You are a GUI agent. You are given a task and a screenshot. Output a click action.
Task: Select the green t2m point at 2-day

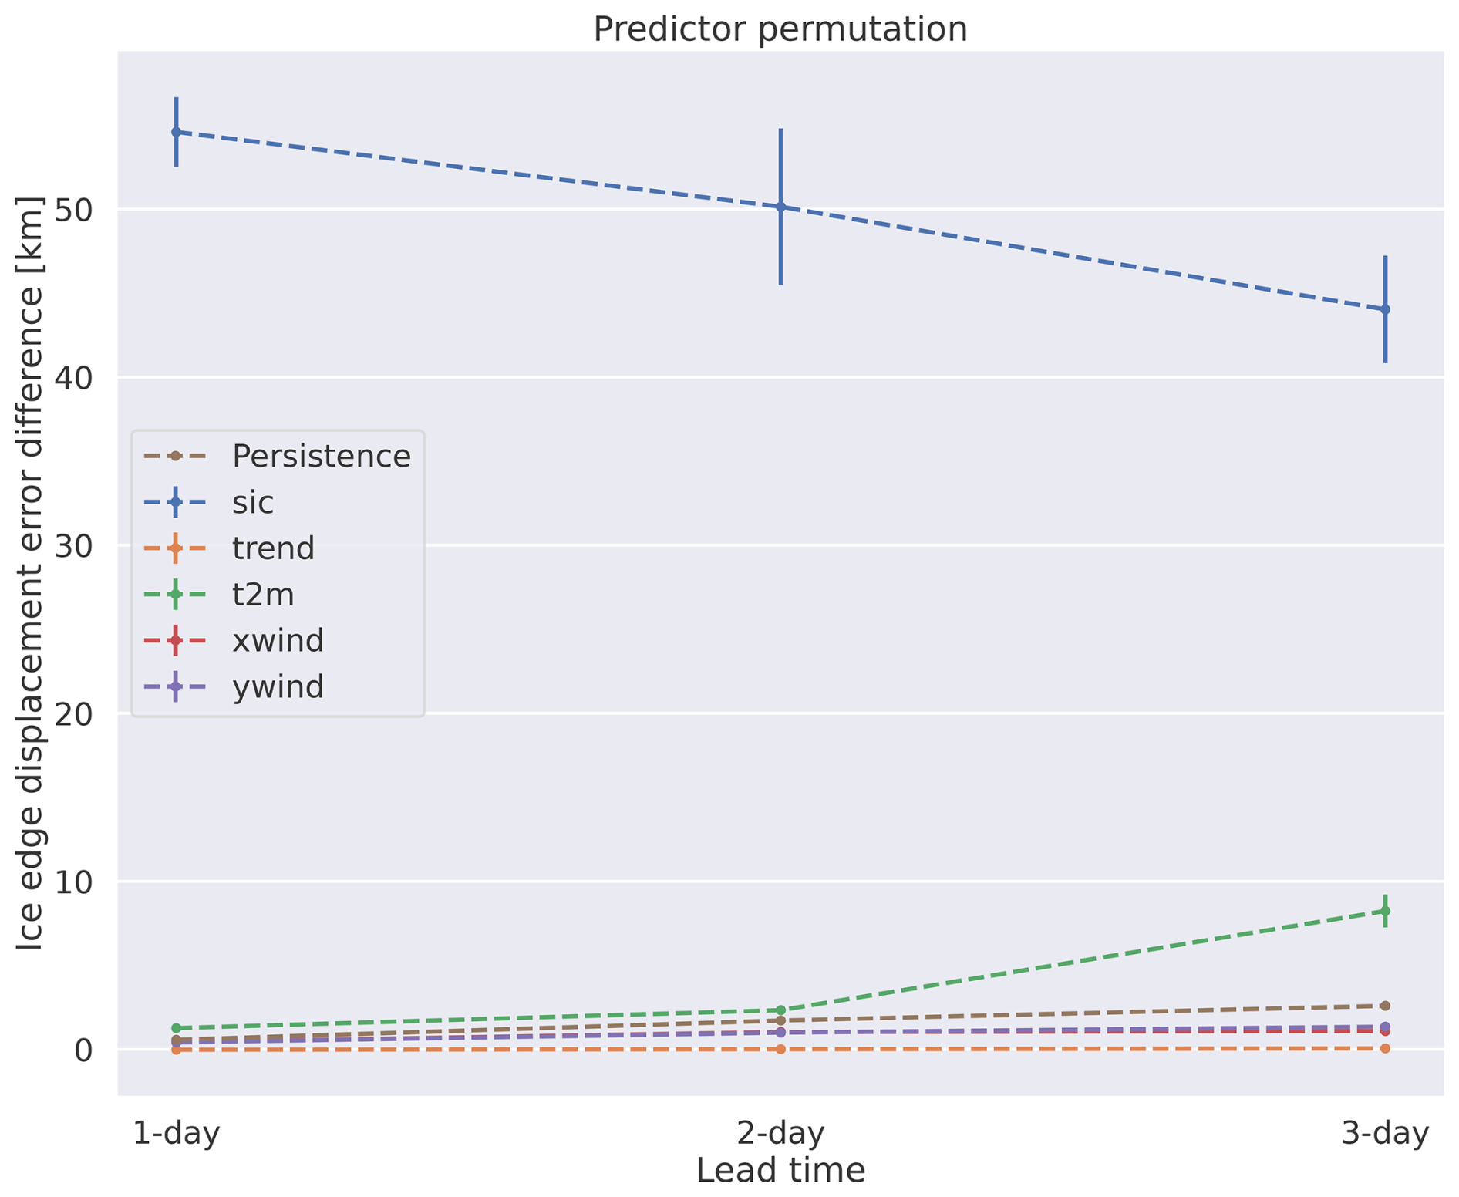click(x=780, y=1010)
